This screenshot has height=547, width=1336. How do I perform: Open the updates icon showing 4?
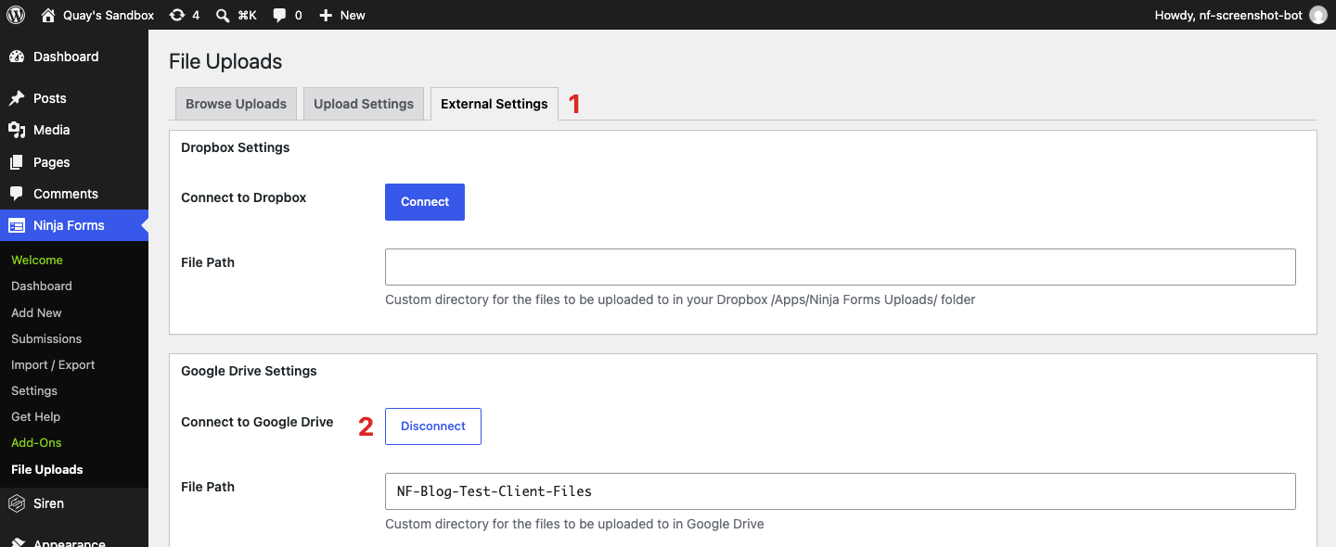[176, 15]
